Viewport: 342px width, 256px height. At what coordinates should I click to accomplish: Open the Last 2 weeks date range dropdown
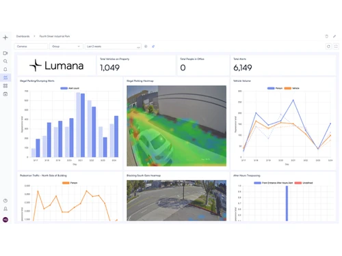point(113,46)
